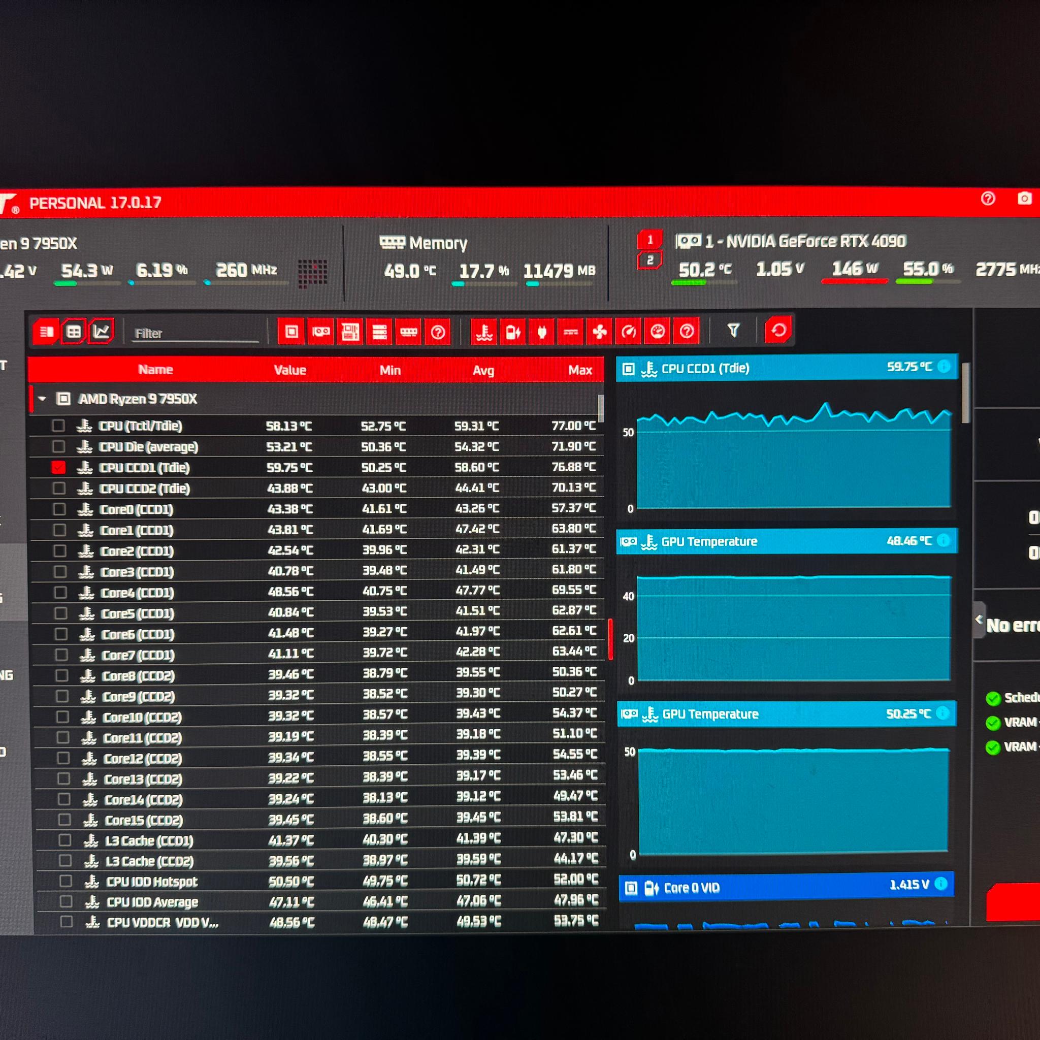Toggle the CPU hardware filter icon
This screenshot has height=1040, width=1040.
tap(291, 332)
